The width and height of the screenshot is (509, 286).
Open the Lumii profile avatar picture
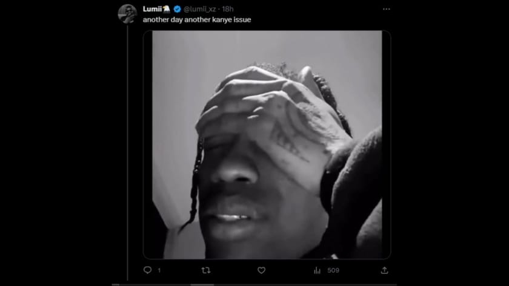(x=127, y=13)
